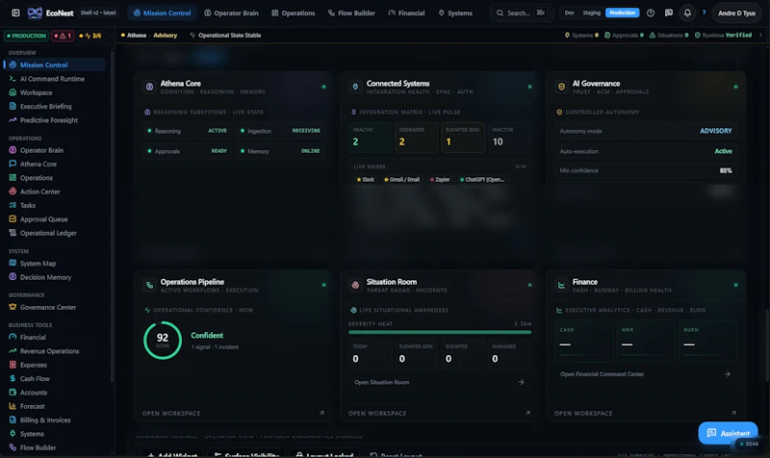Open the Financial top tab

coord(406,13)
